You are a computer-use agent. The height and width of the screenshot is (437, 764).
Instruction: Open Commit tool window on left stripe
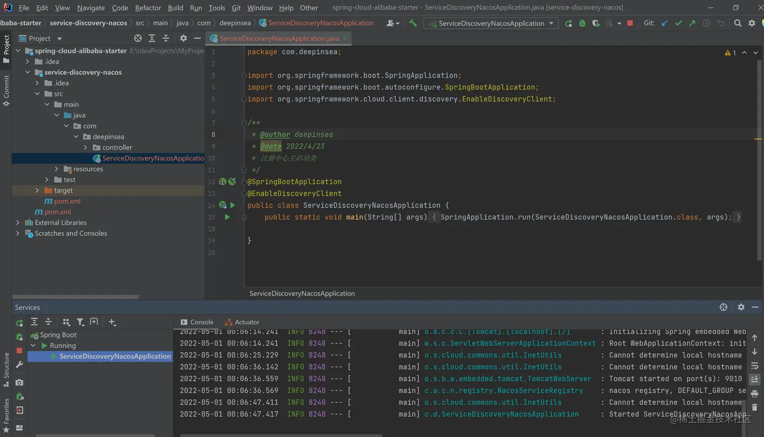(x=6, y=90)
